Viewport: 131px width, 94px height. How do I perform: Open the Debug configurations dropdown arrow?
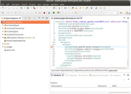click(x=24, y=8)
